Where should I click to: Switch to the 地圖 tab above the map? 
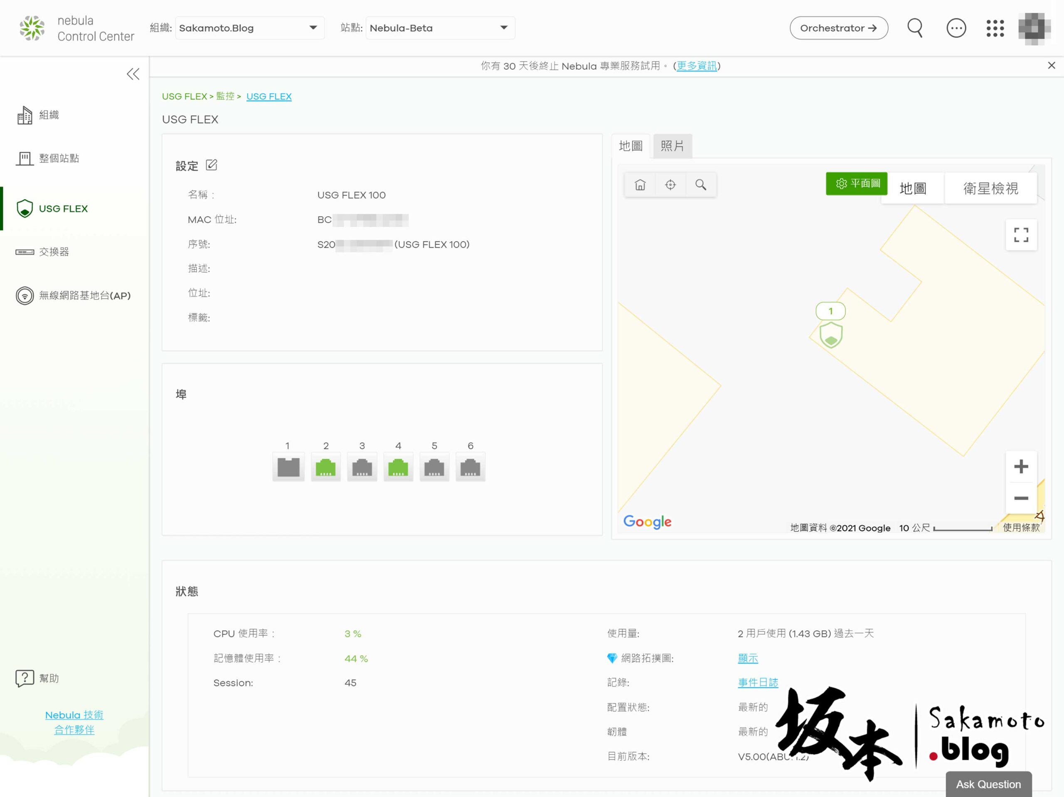(631, 146)
